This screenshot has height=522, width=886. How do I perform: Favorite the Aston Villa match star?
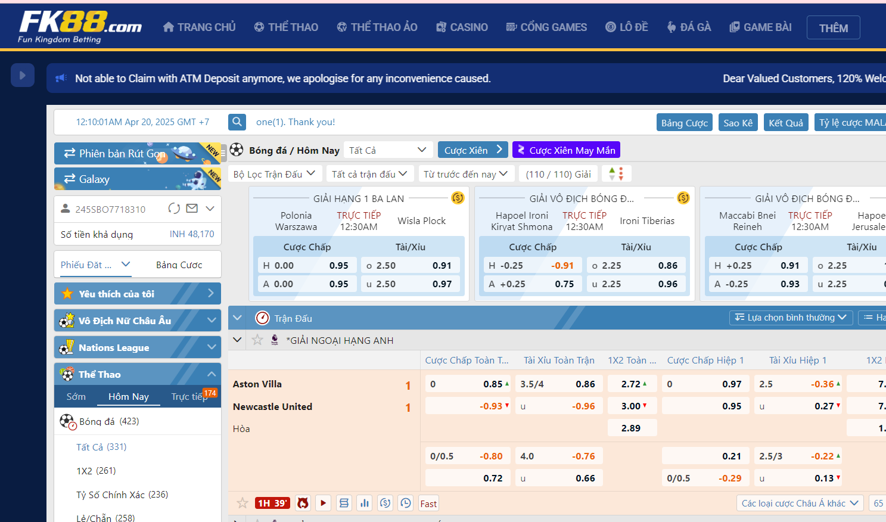tap(243, 503)
